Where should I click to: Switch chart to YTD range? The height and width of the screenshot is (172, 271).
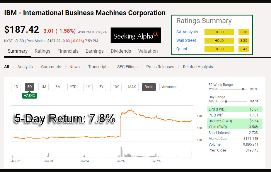[x=73, y=87]
